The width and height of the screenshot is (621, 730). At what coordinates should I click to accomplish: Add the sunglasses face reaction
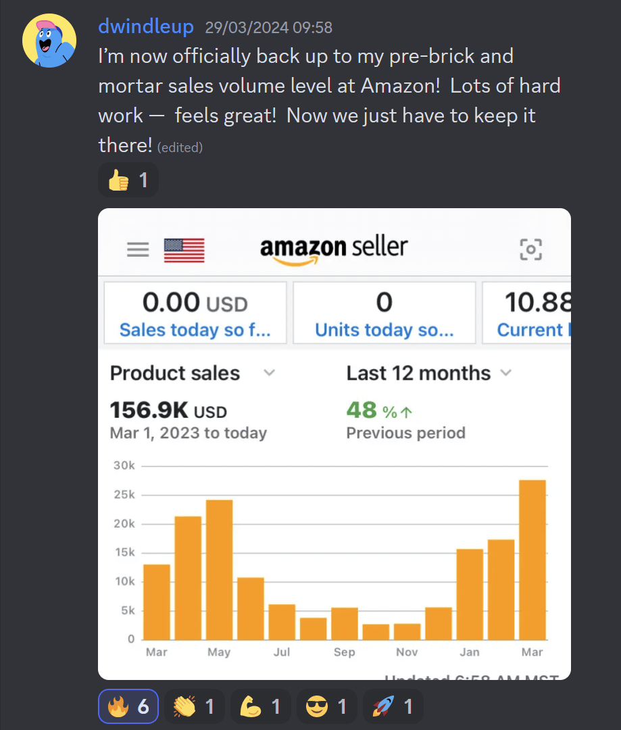click(x=326, y=706)
